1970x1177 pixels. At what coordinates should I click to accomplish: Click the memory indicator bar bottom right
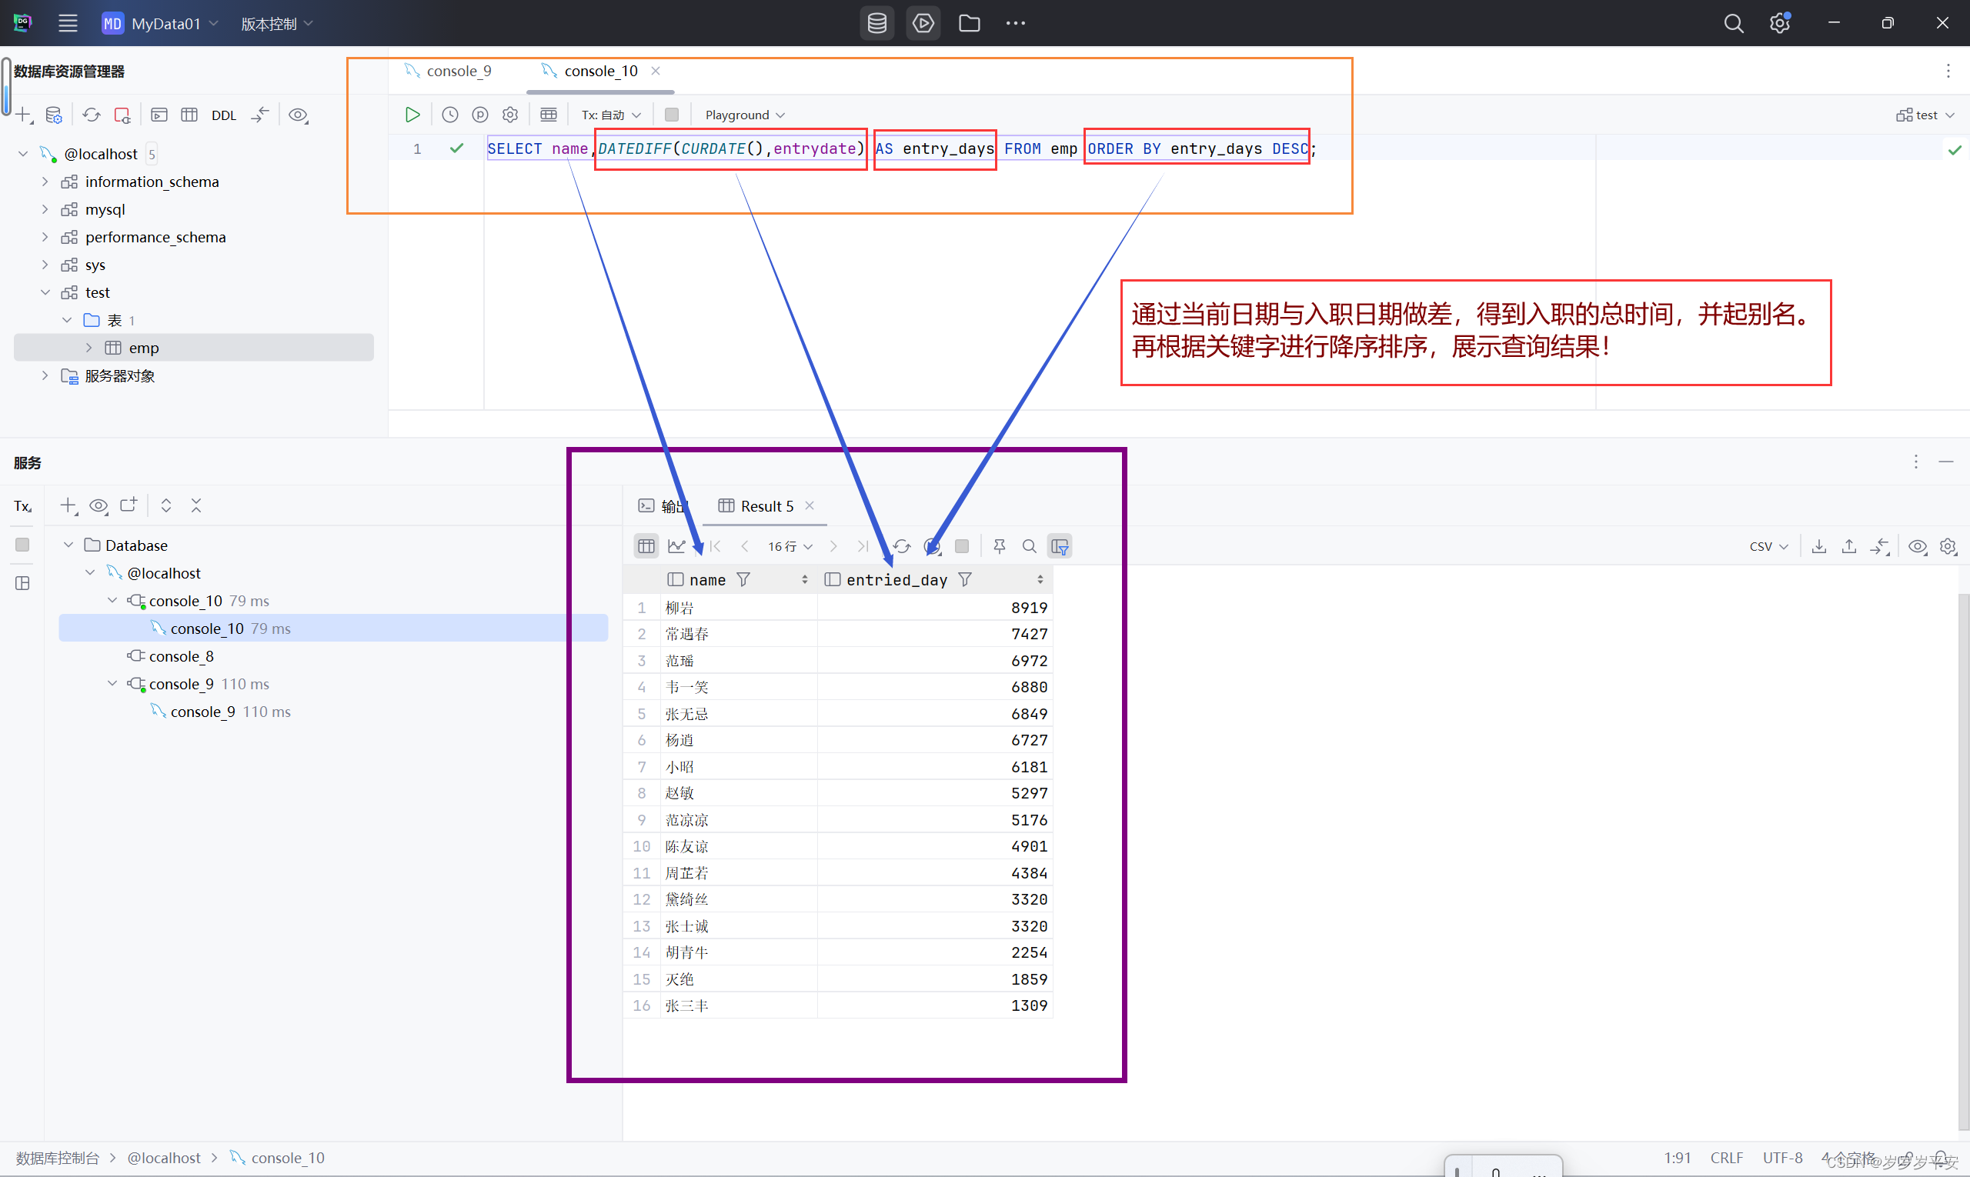click(1504, 1166)
